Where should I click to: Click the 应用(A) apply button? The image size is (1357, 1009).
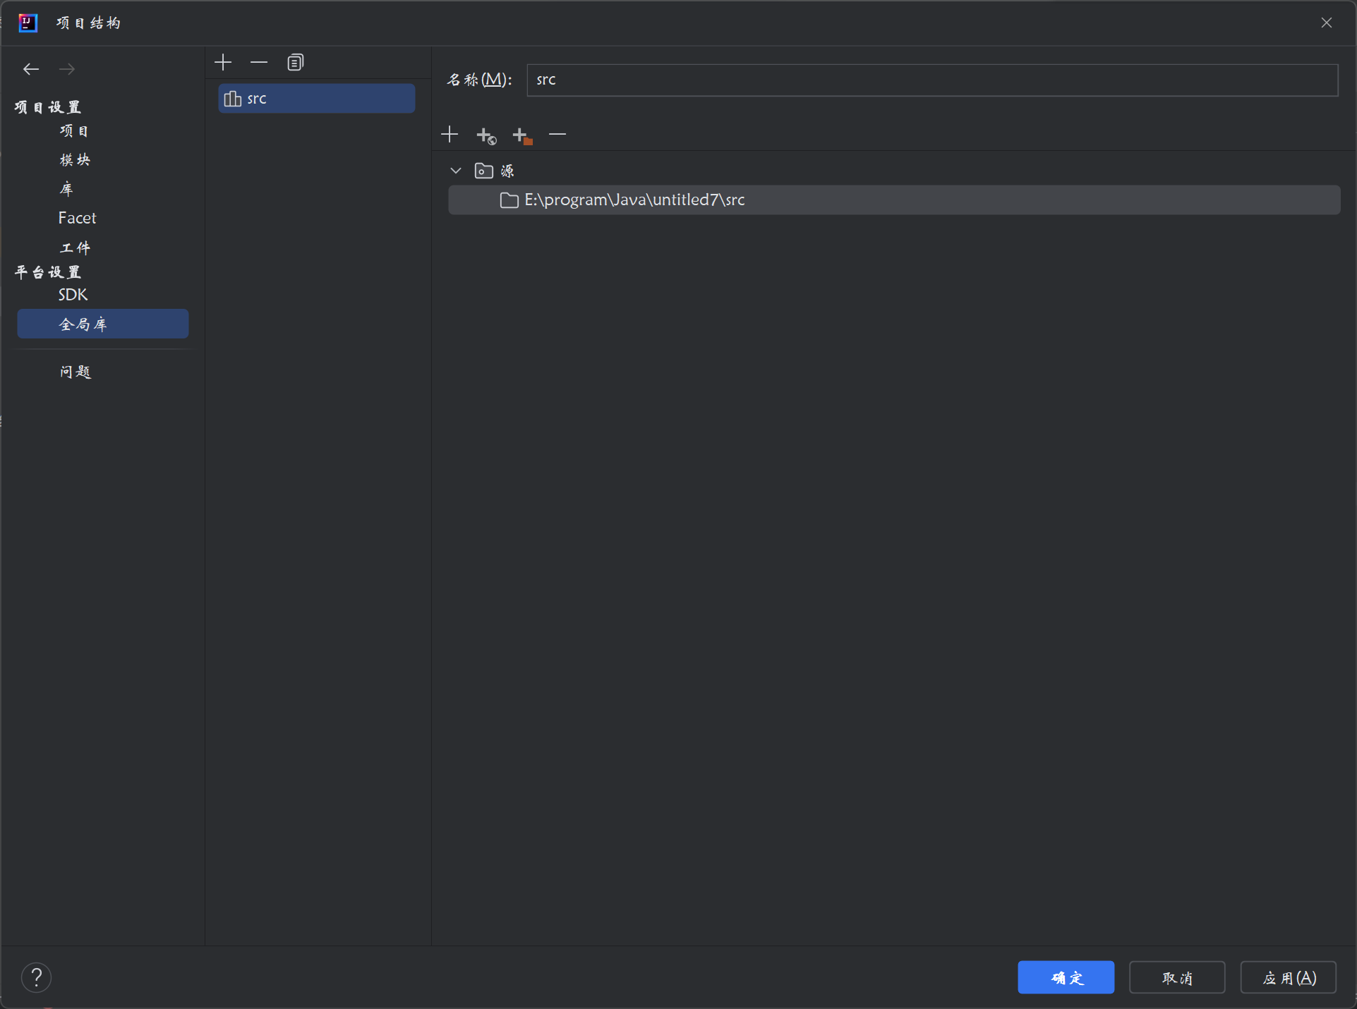click(x=1289, y=978)
